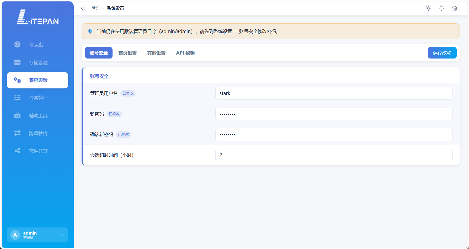
Task: Click the shield icon in warning banner
Action: point(90,31)
